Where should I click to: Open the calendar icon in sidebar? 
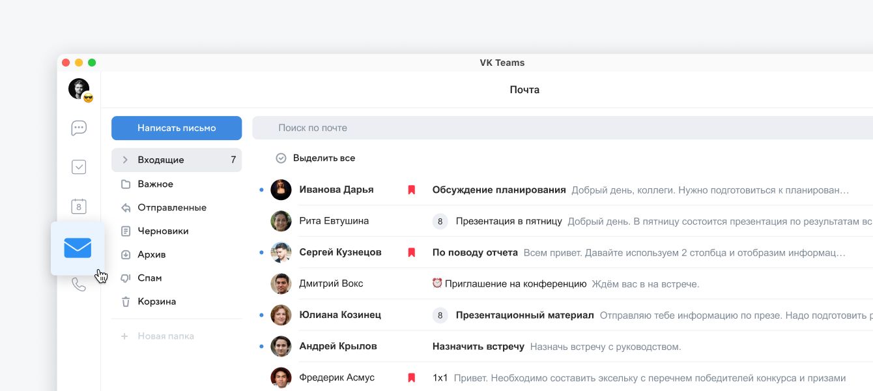pos(79,207)
